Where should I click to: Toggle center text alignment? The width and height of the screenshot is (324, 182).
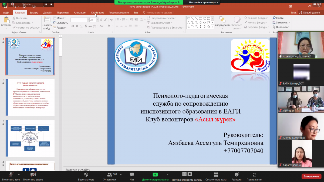pos(122,26)
